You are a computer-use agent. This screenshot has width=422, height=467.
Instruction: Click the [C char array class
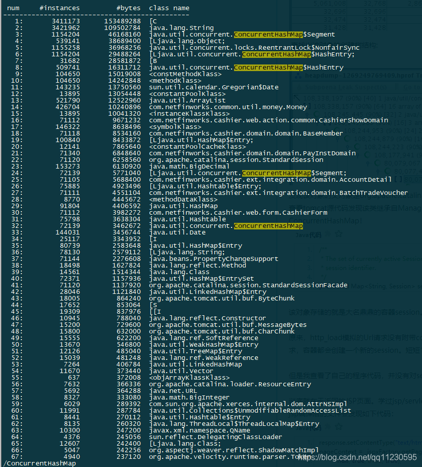(x=153, y=21)
